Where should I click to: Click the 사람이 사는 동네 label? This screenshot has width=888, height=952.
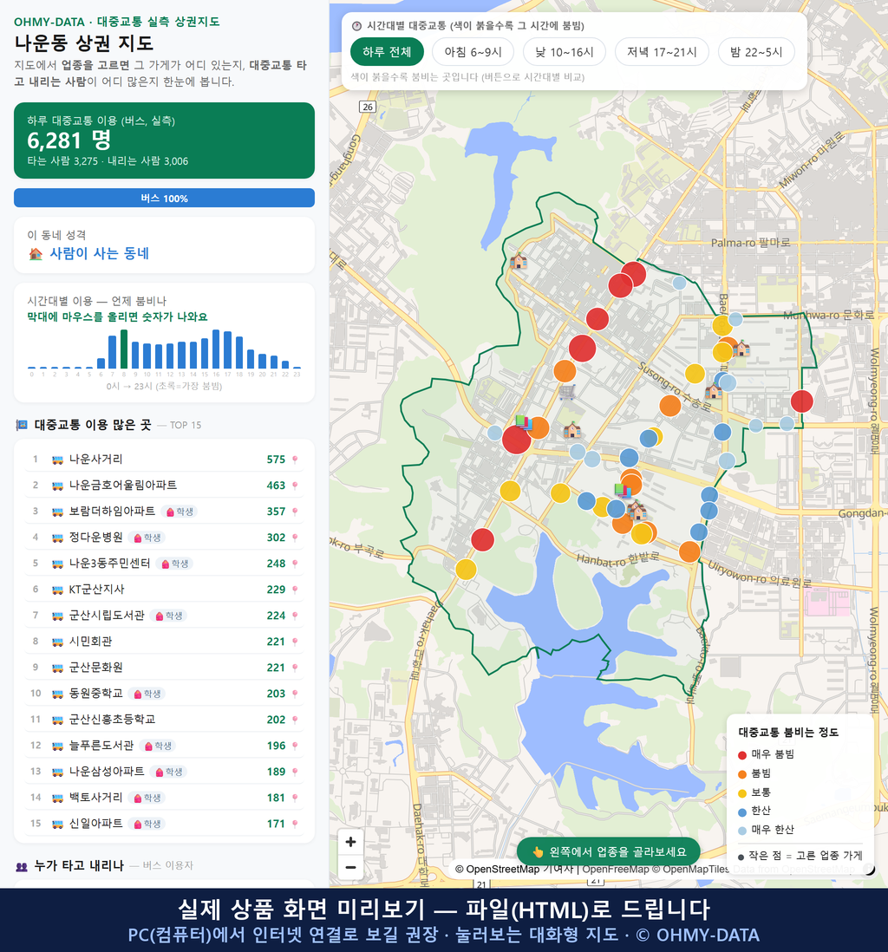(99, 254)
